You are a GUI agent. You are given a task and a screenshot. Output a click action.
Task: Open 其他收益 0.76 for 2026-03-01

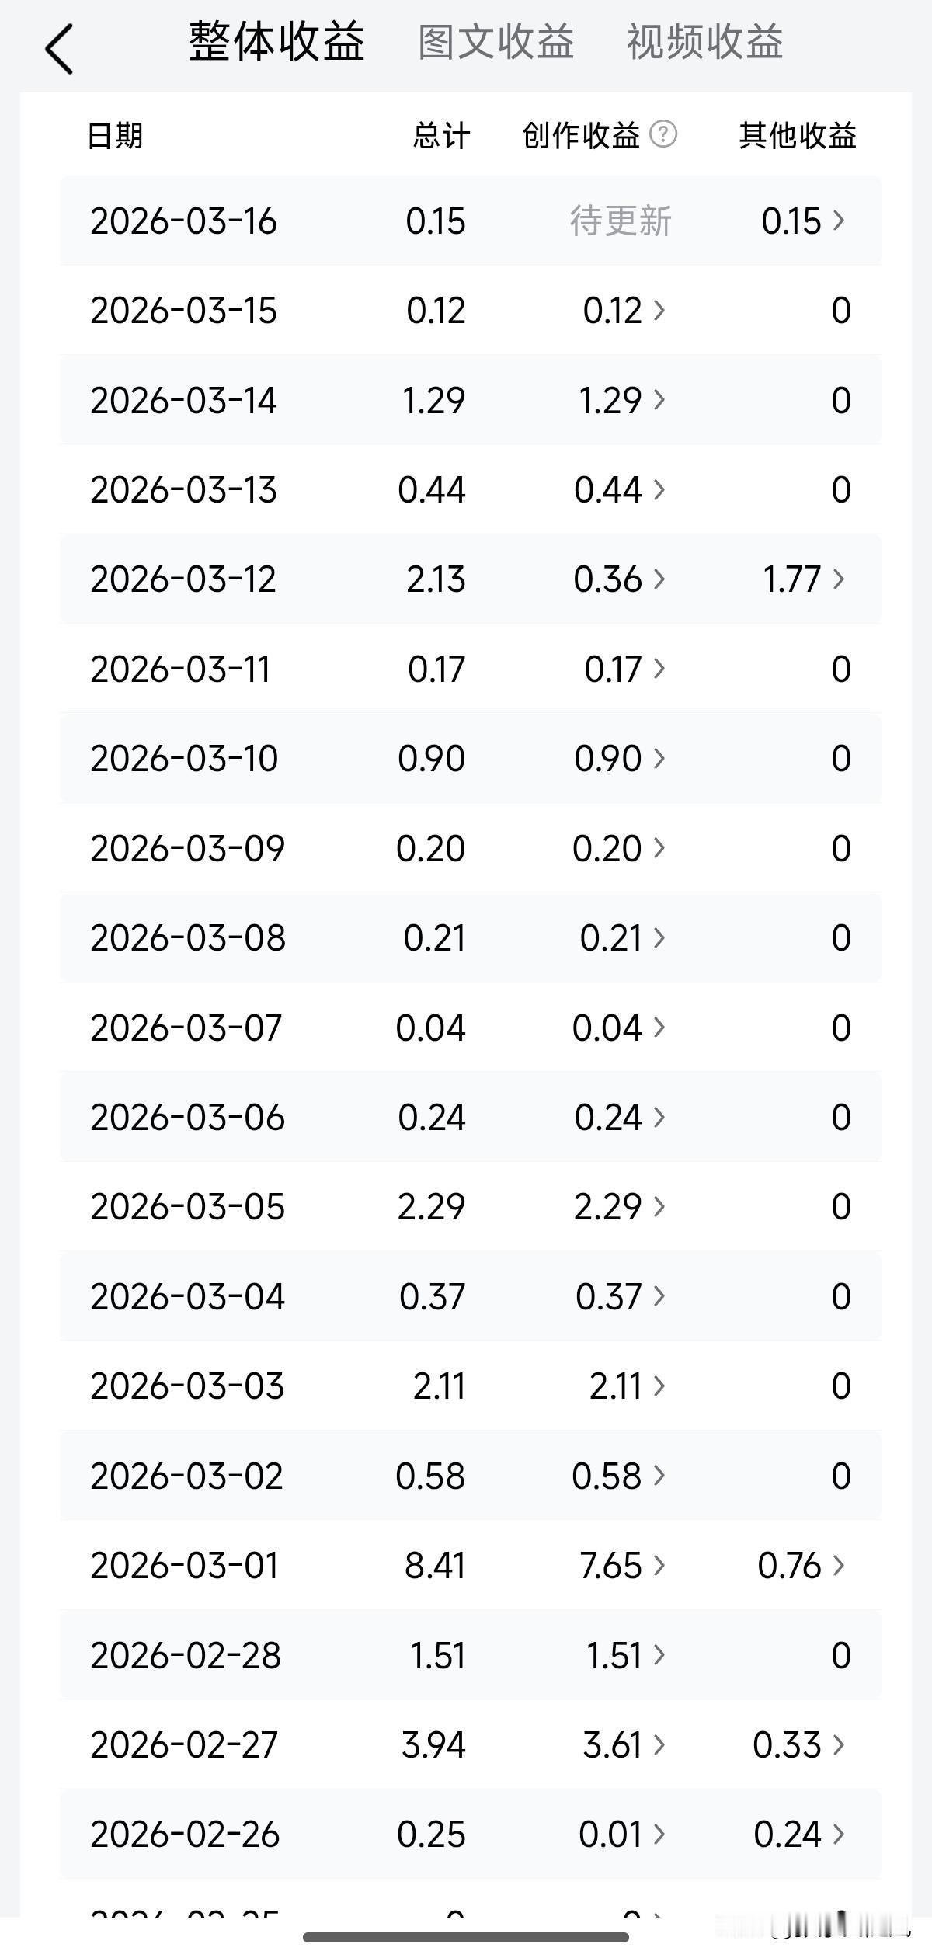click(802, 1566)
